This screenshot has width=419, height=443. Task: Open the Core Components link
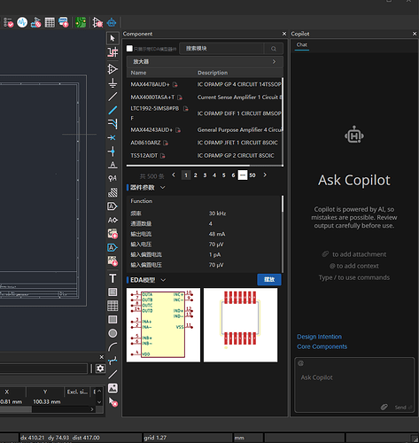click(x=322, y=346)
